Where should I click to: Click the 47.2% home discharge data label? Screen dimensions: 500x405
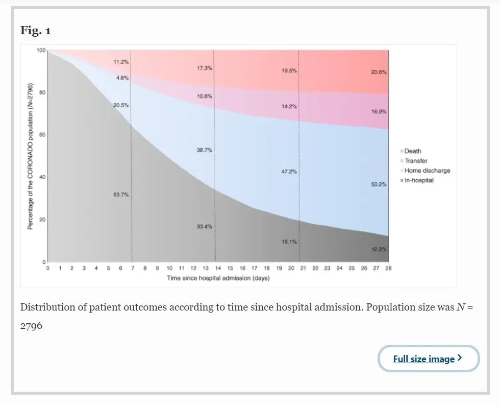(289, 172)
